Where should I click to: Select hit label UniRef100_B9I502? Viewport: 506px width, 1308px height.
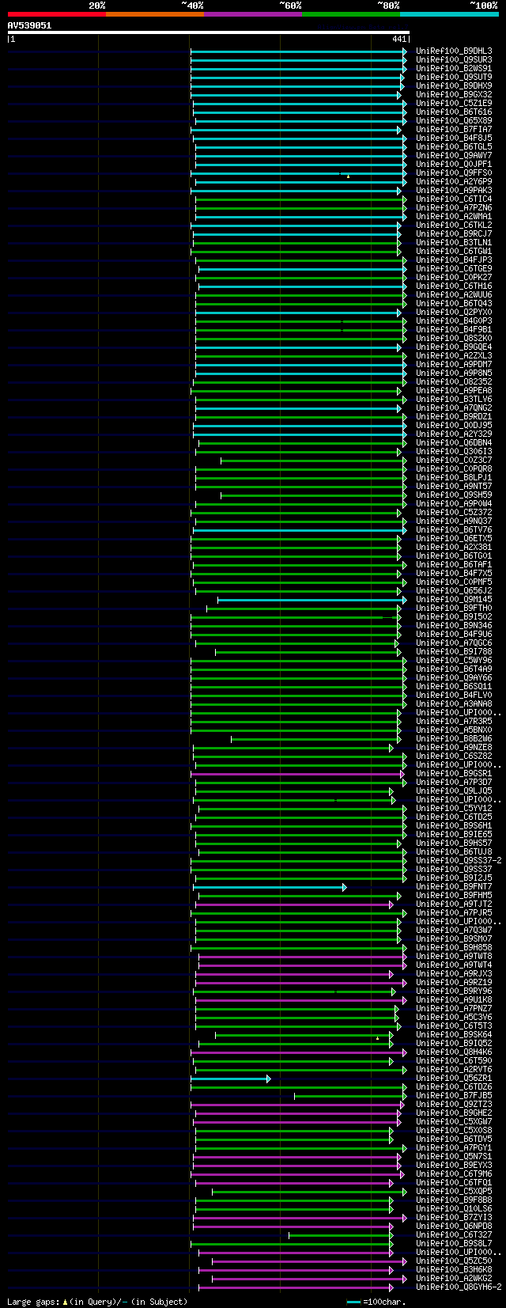(x=454, y=617)
